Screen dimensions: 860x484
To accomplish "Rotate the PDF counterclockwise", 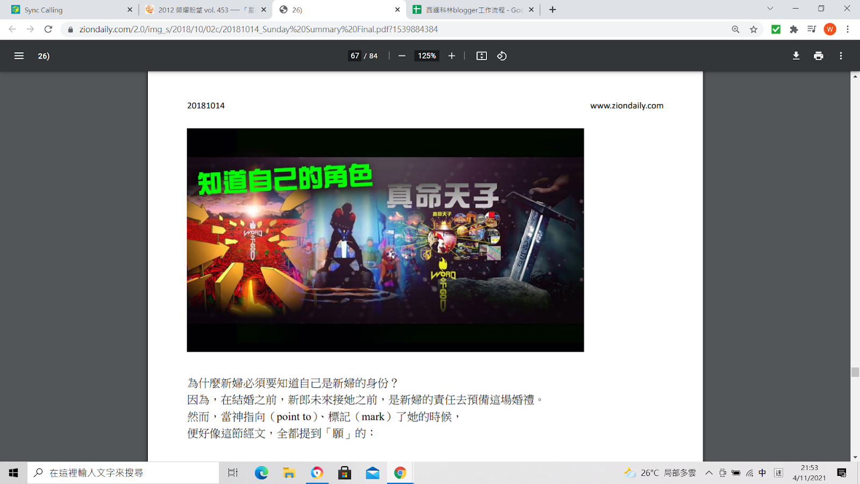I will click(x=501, y=56).
